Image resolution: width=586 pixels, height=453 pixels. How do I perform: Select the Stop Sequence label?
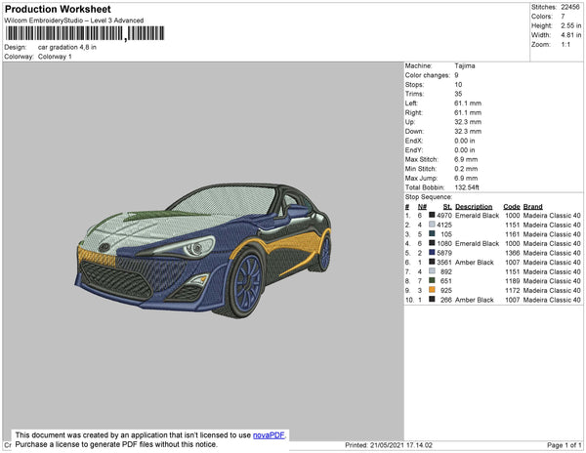pyautogui.click(x=429, y=197)
